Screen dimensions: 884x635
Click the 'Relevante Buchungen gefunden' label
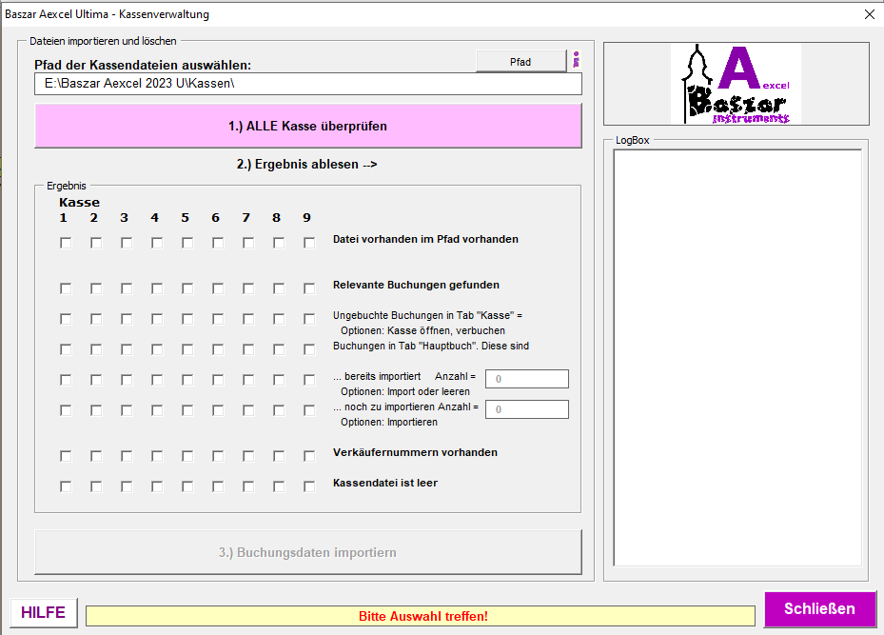tap(416, 285)
